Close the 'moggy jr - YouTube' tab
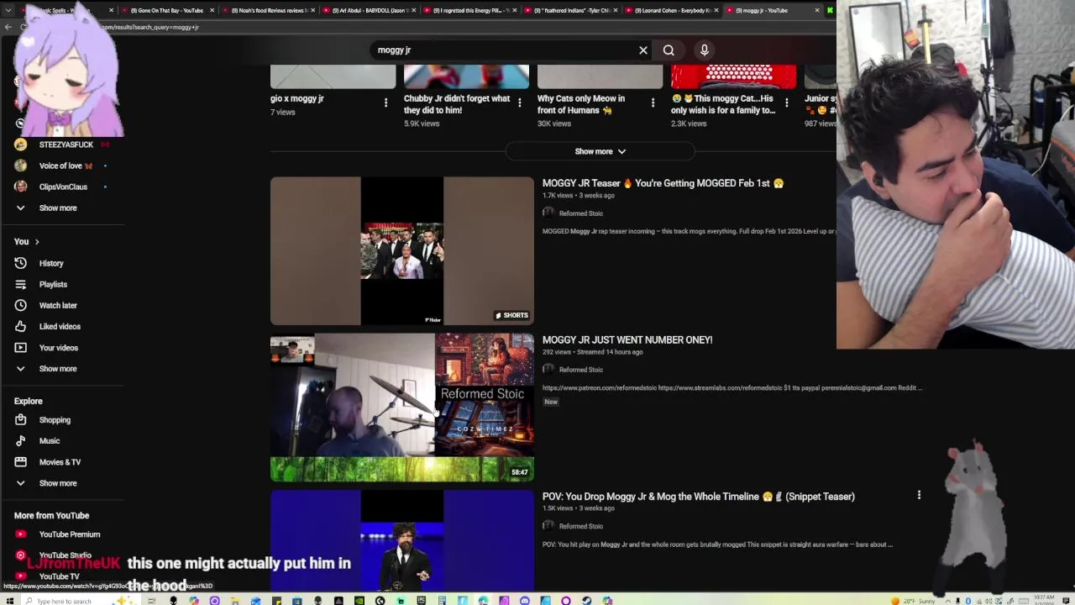 click(x=816, y=10)
